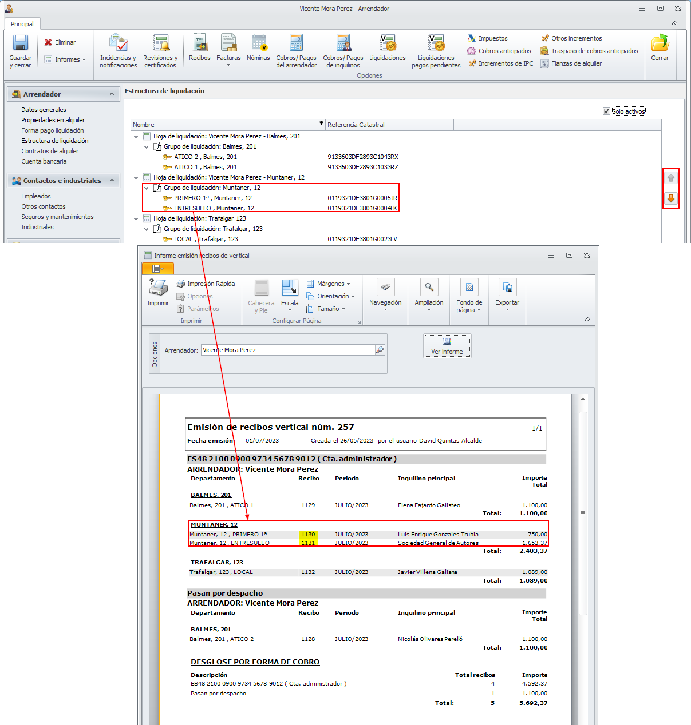The width and height of the screenshot is (691, 725).
Task: Collapse Hoja de liquidación Balmes, 201
Action: 136,137
